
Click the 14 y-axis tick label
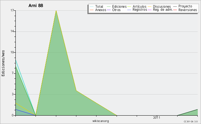coord(12,31)
